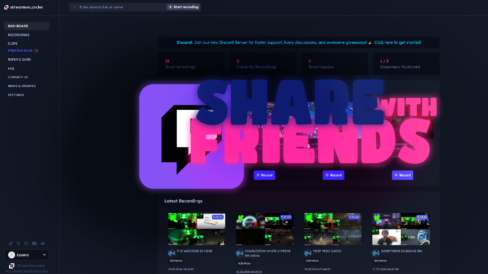This screenshot has height=274, width=488.
Task: Click the Start recording button
Action: pyautogui.click(x=183, y=7)
